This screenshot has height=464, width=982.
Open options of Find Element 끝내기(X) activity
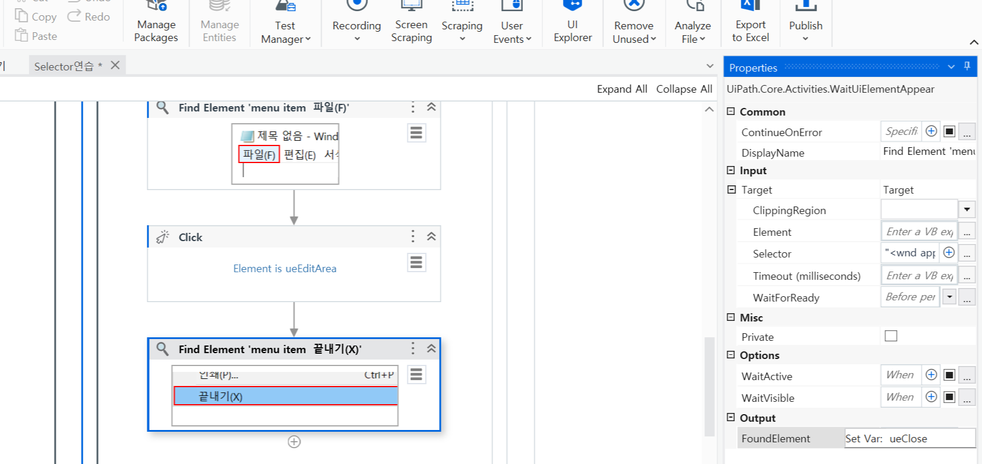point(413,348)
